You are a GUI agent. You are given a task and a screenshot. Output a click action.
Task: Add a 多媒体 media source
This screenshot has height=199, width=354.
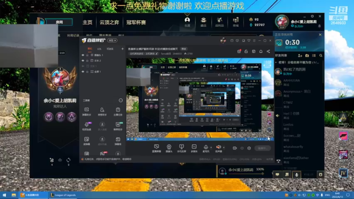194,148
